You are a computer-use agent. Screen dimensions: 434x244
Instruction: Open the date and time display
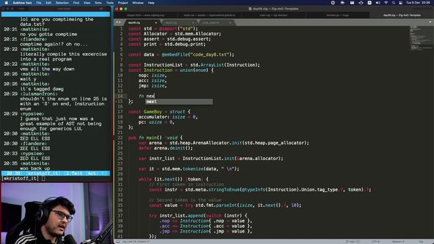418,3
